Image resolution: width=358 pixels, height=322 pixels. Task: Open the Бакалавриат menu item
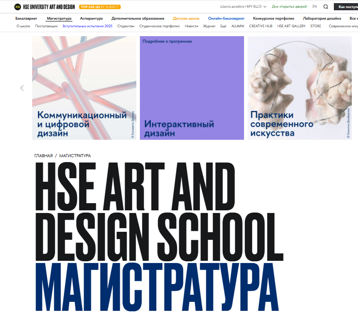click(x=26, y=18)
